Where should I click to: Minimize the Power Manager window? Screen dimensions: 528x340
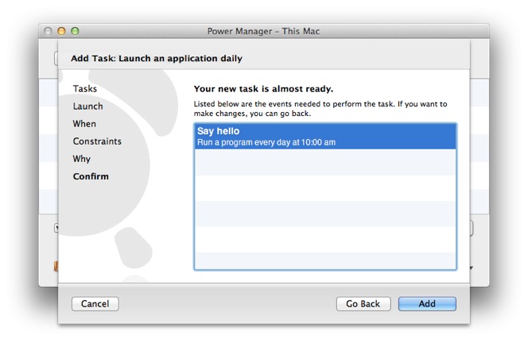(61, 31)
